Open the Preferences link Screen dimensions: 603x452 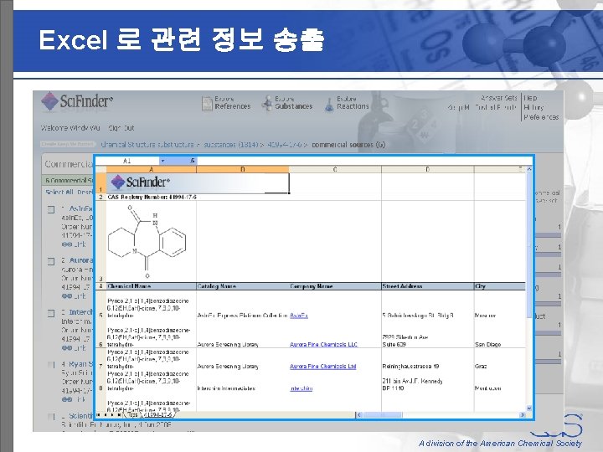click(x=541, y=117)
